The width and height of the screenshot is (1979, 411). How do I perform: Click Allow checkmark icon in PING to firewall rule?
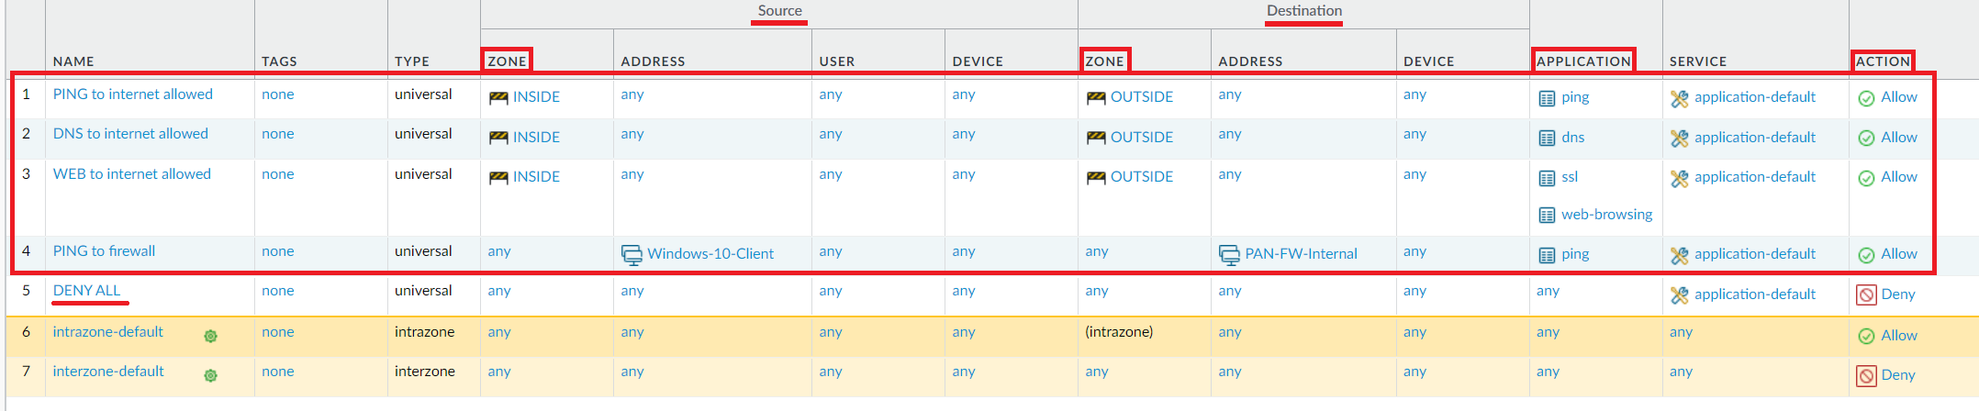pyautogui.click(x=1866, y=255)
